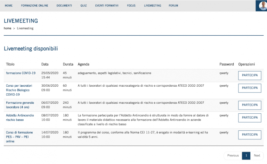The height and width of the screenshot is (164, 267).
Task: Open FOCUS menu item
Action: pos(131,6)
